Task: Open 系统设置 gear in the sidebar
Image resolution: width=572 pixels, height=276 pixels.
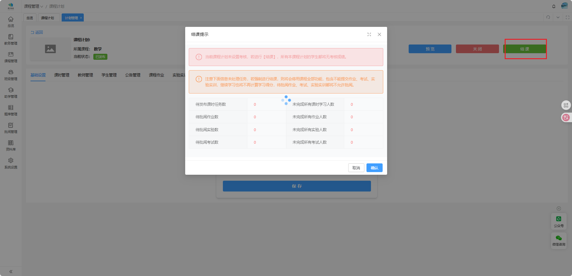Action: [11, 163]
